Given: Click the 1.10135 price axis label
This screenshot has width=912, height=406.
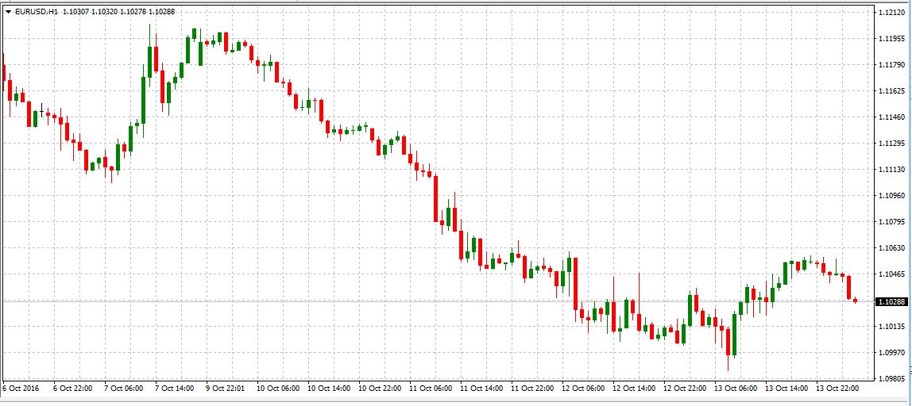Looking at the screenshot, I should coord(892,327).
